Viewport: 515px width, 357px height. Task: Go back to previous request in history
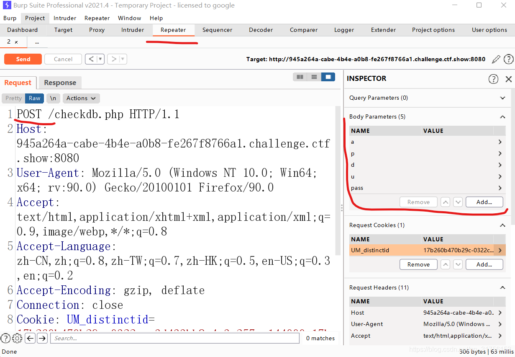(91, 59)
